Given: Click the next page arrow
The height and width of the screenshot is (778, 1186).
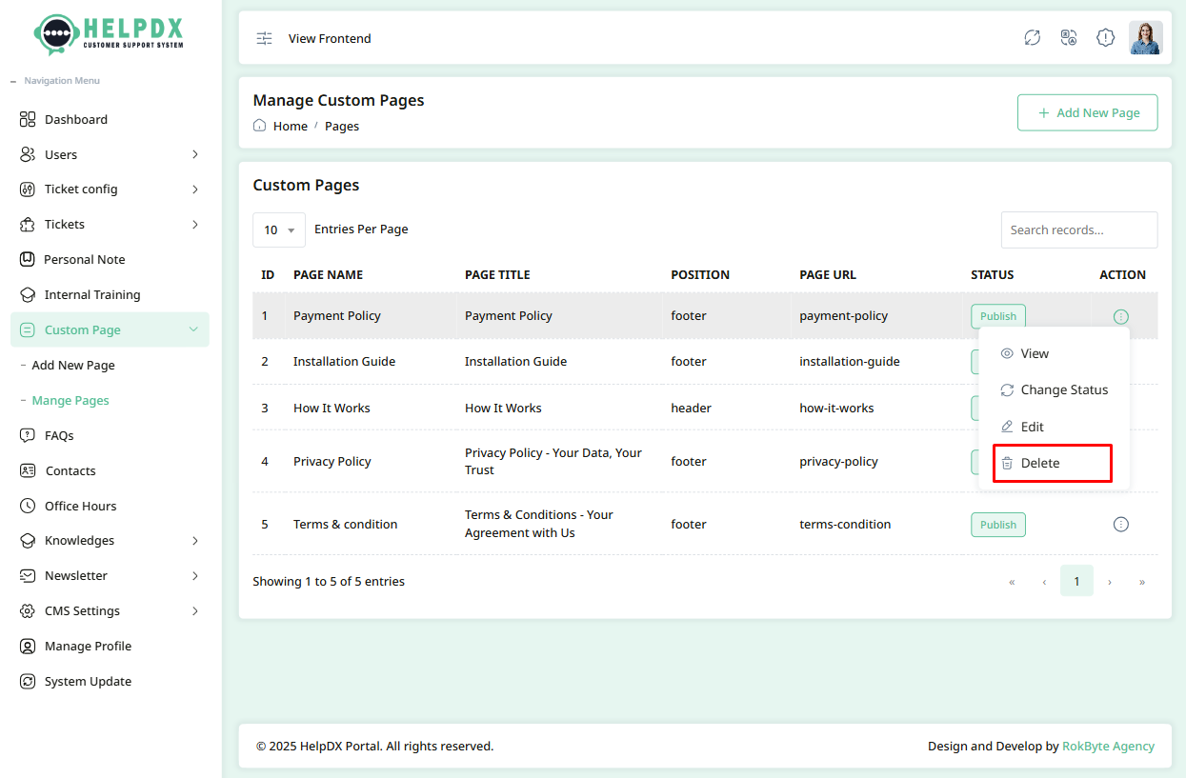Looking at the screenshot, I should 1110,581.
